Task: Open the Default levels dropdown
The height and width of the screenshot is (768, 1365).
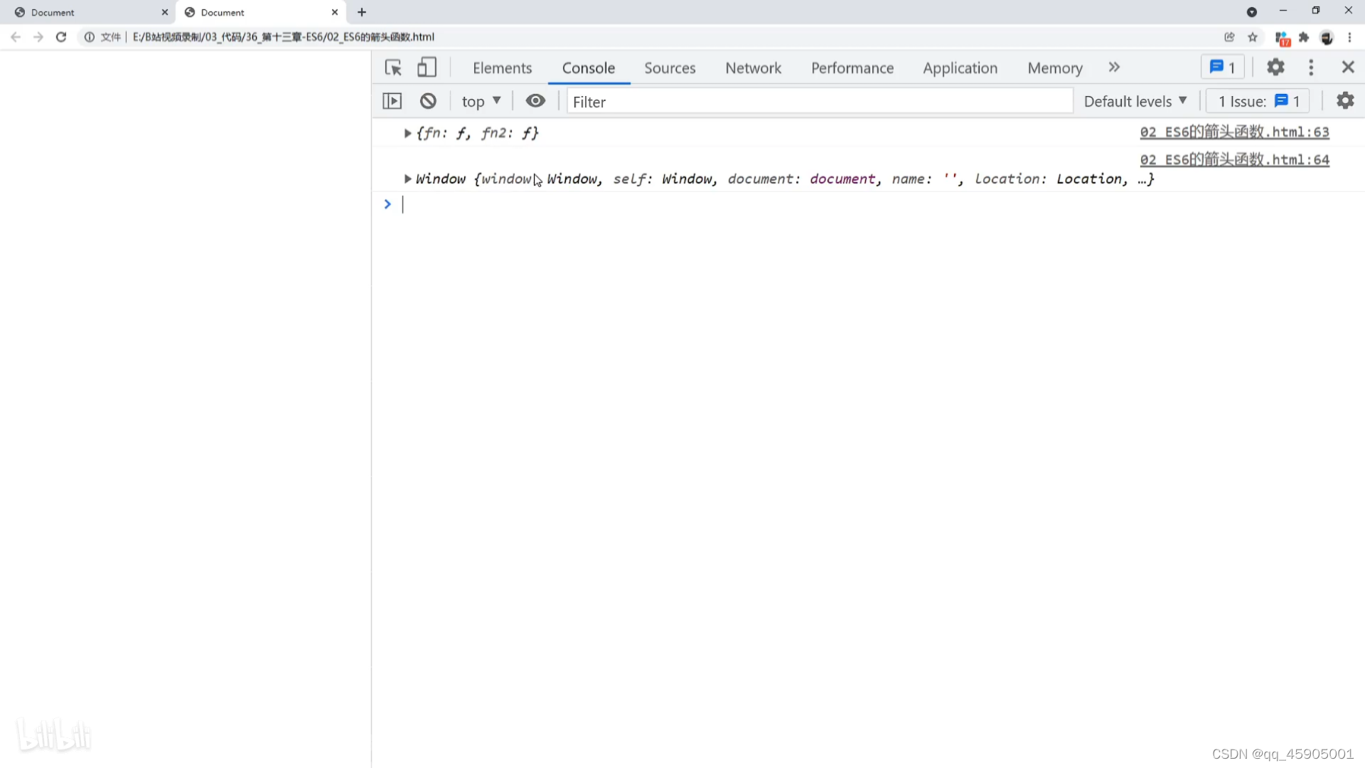Action: [1135, 101]
